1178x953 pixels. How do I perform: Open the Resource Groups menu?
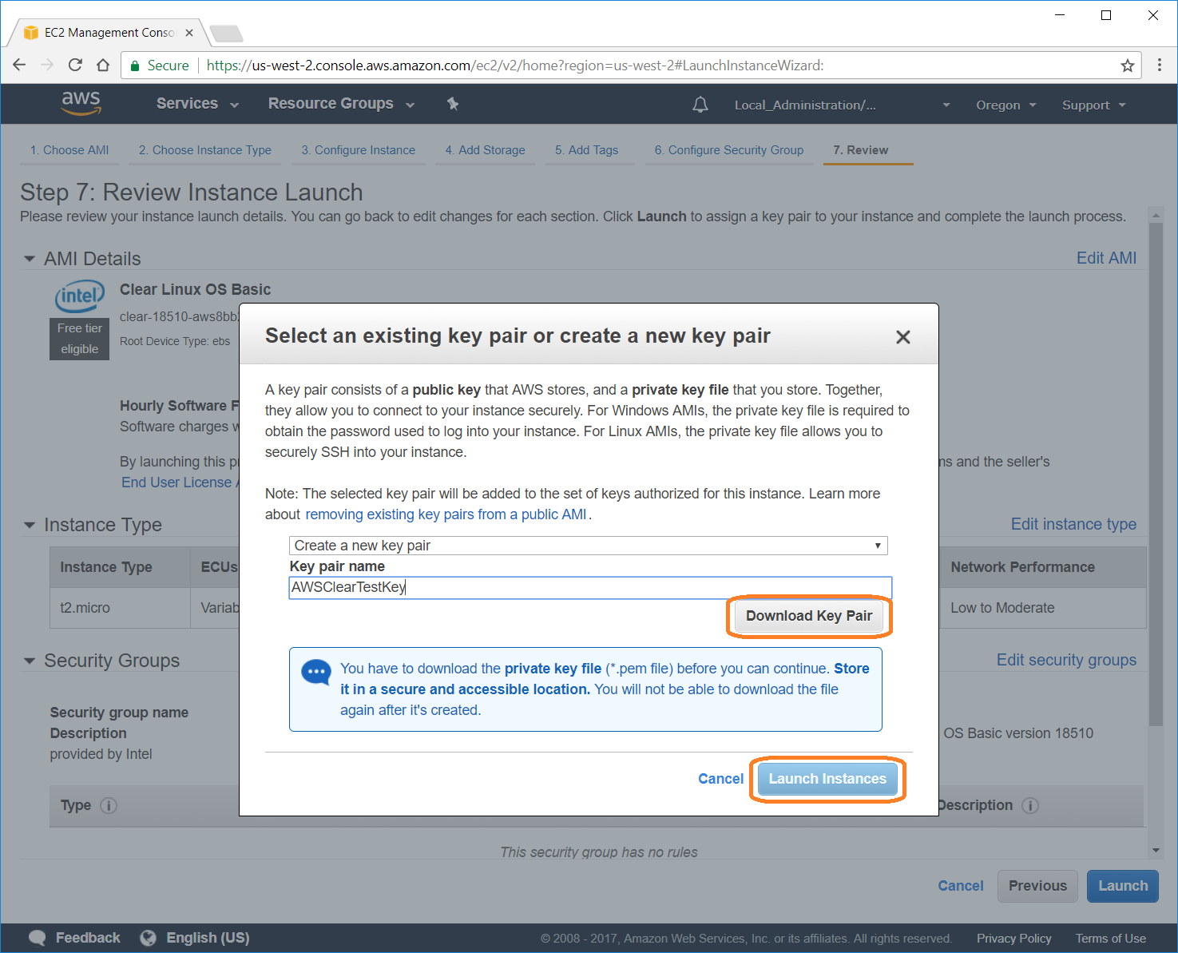(341, 104)
